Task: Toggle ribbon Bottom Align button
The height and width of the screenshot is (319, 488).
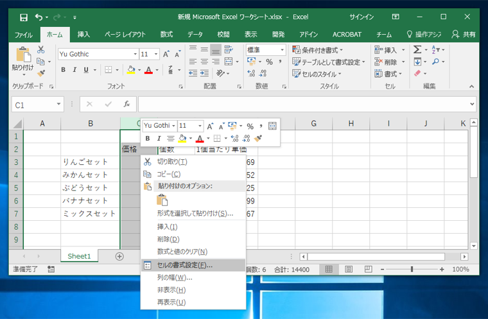Action: [x=216, y=49]
